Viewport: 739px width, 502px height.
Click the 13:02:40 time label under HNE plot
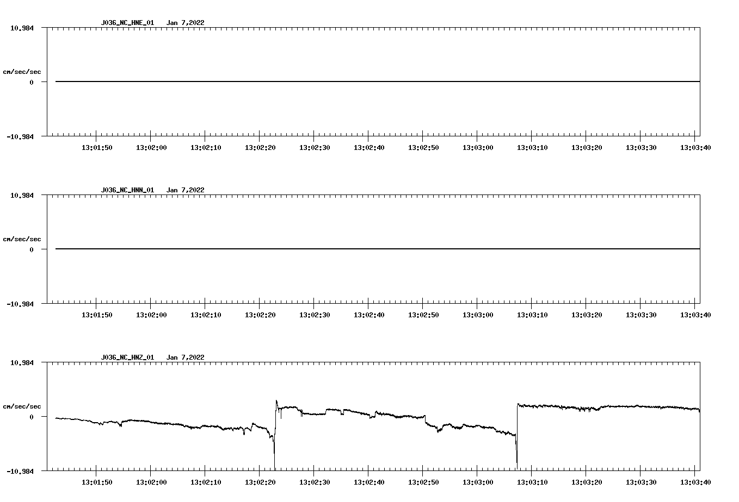(x=369, y=148)
